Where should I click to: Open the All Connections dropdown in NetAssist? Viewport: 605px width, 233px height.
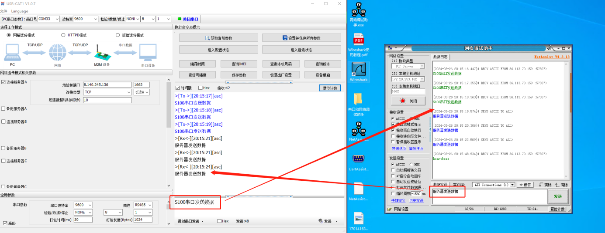494,185
